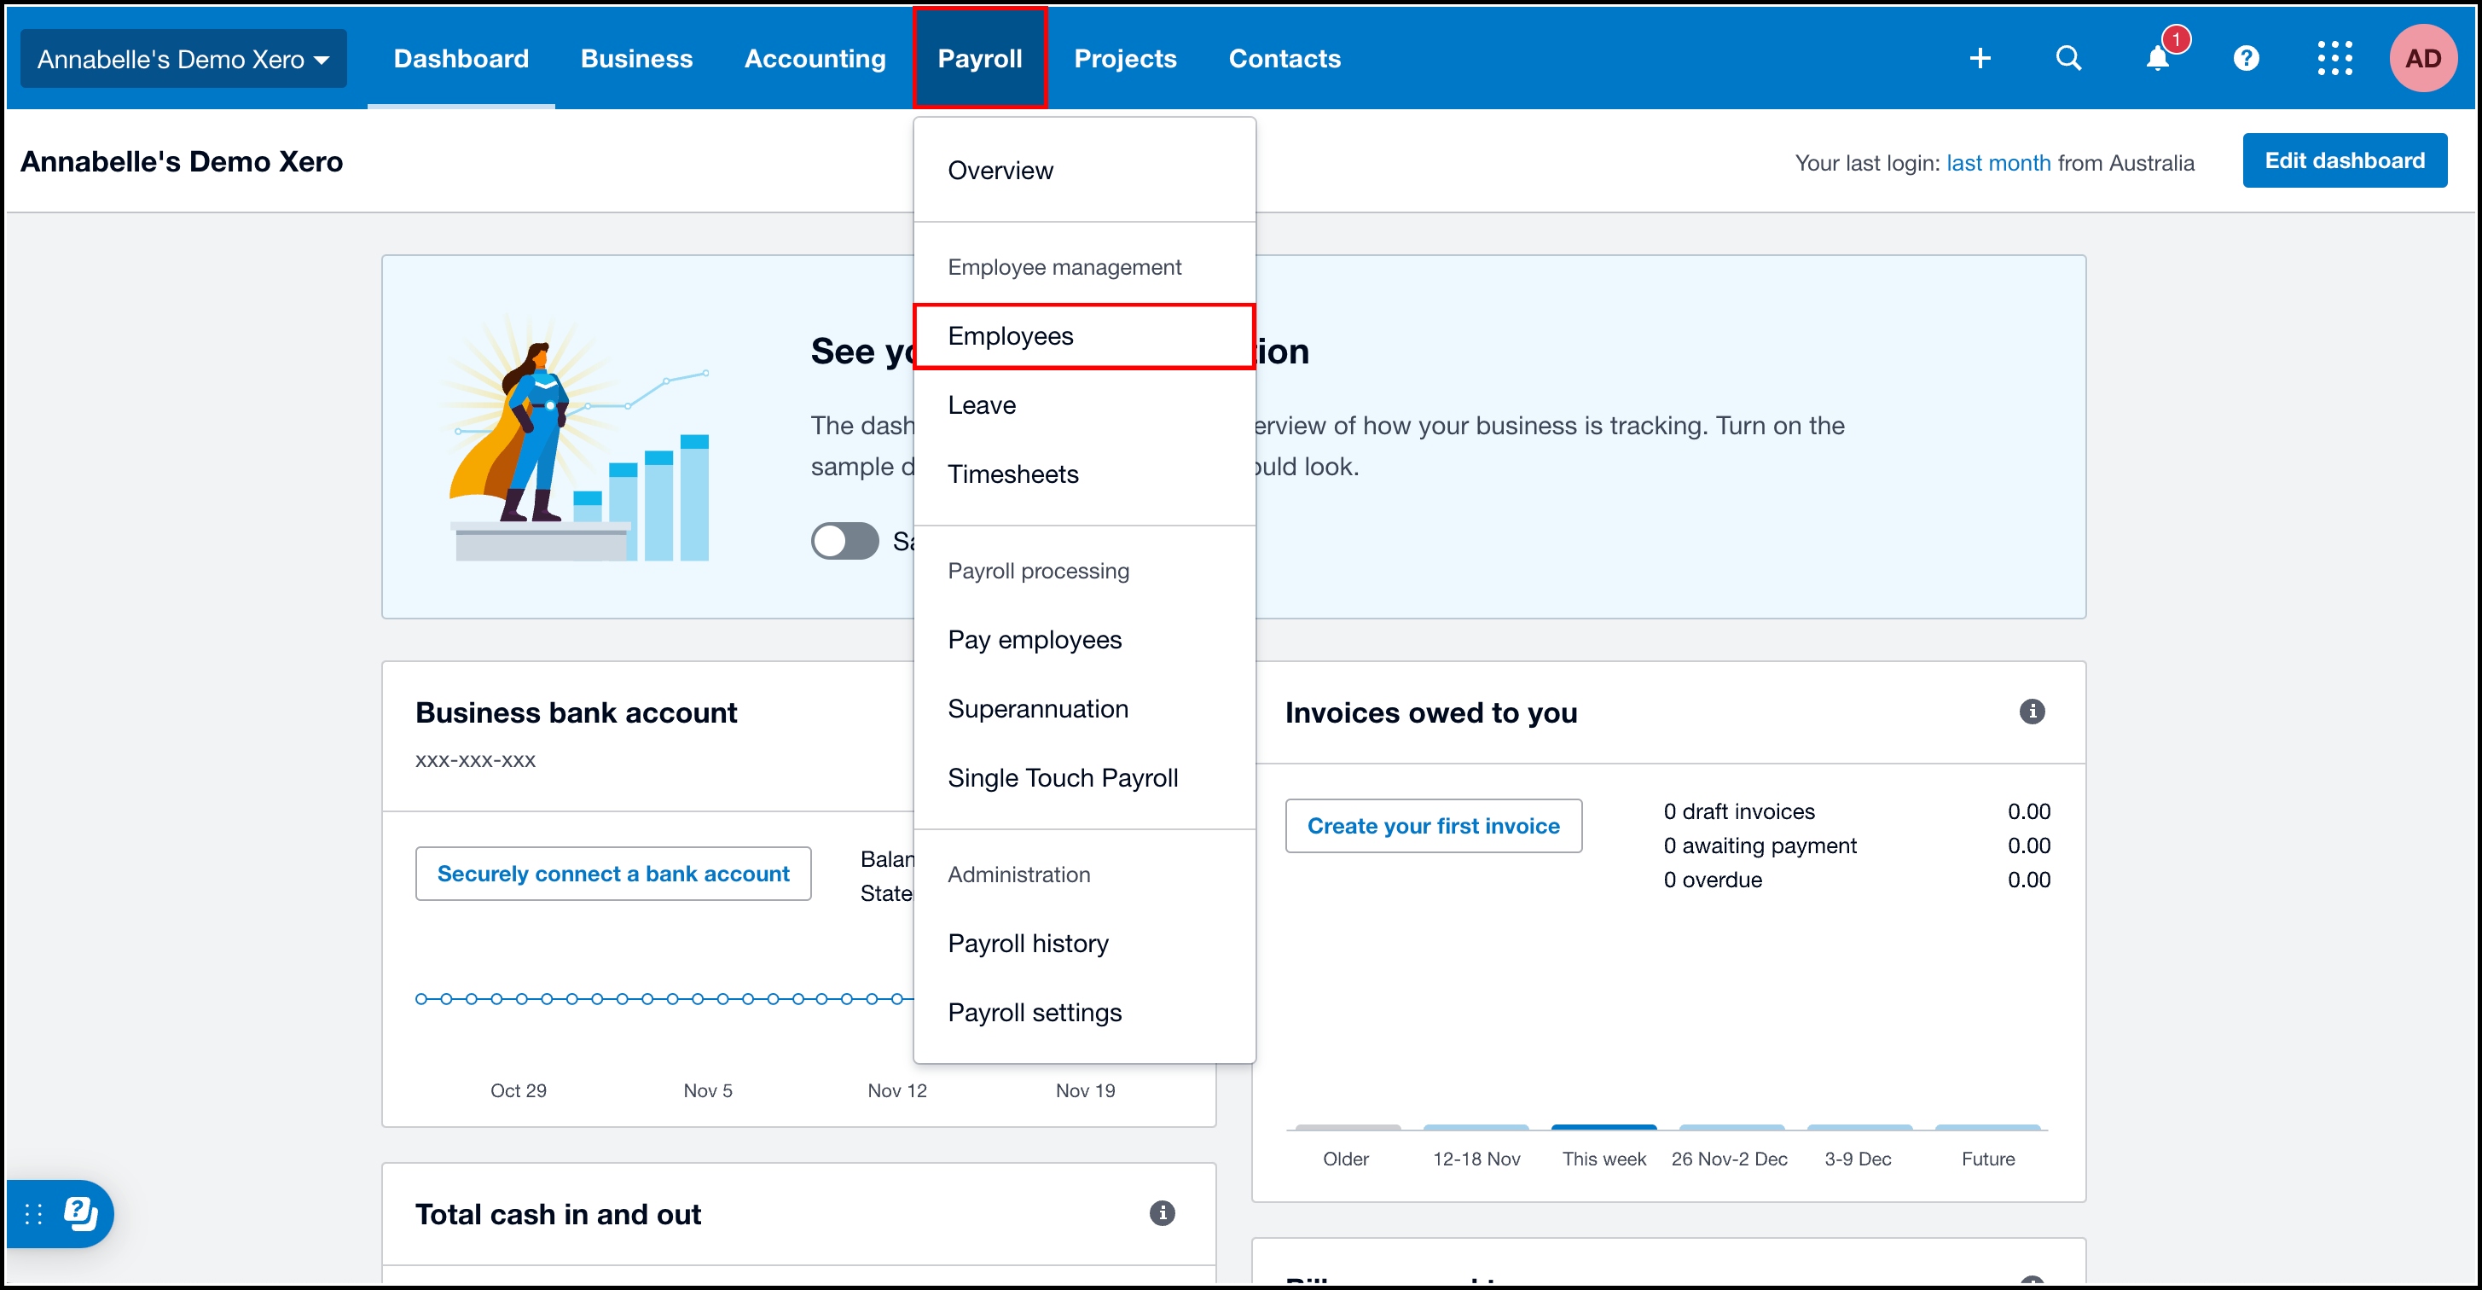Click the 'last month' login link
This screenshot has width=2482, height=1290.
pyautogui.click(x=1998, y=163)
